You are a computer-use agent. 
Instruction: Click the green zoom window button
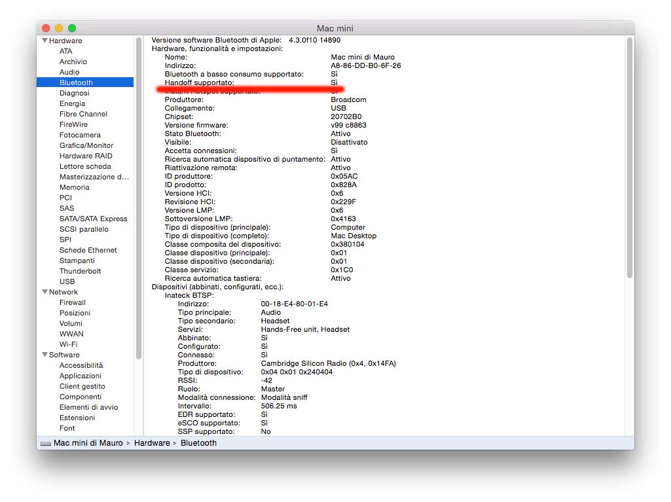point(72,28)
